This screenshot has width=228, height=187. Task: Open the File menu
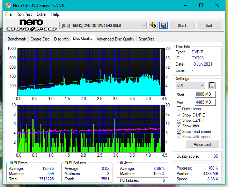pos(8,14)
